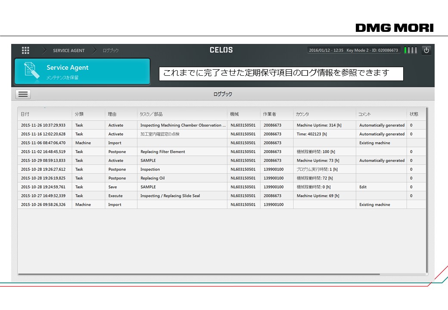Click Replacing Oil task cell
This screenshot has height=310, width=448.
pyautogui.click(x=182, y=178)
